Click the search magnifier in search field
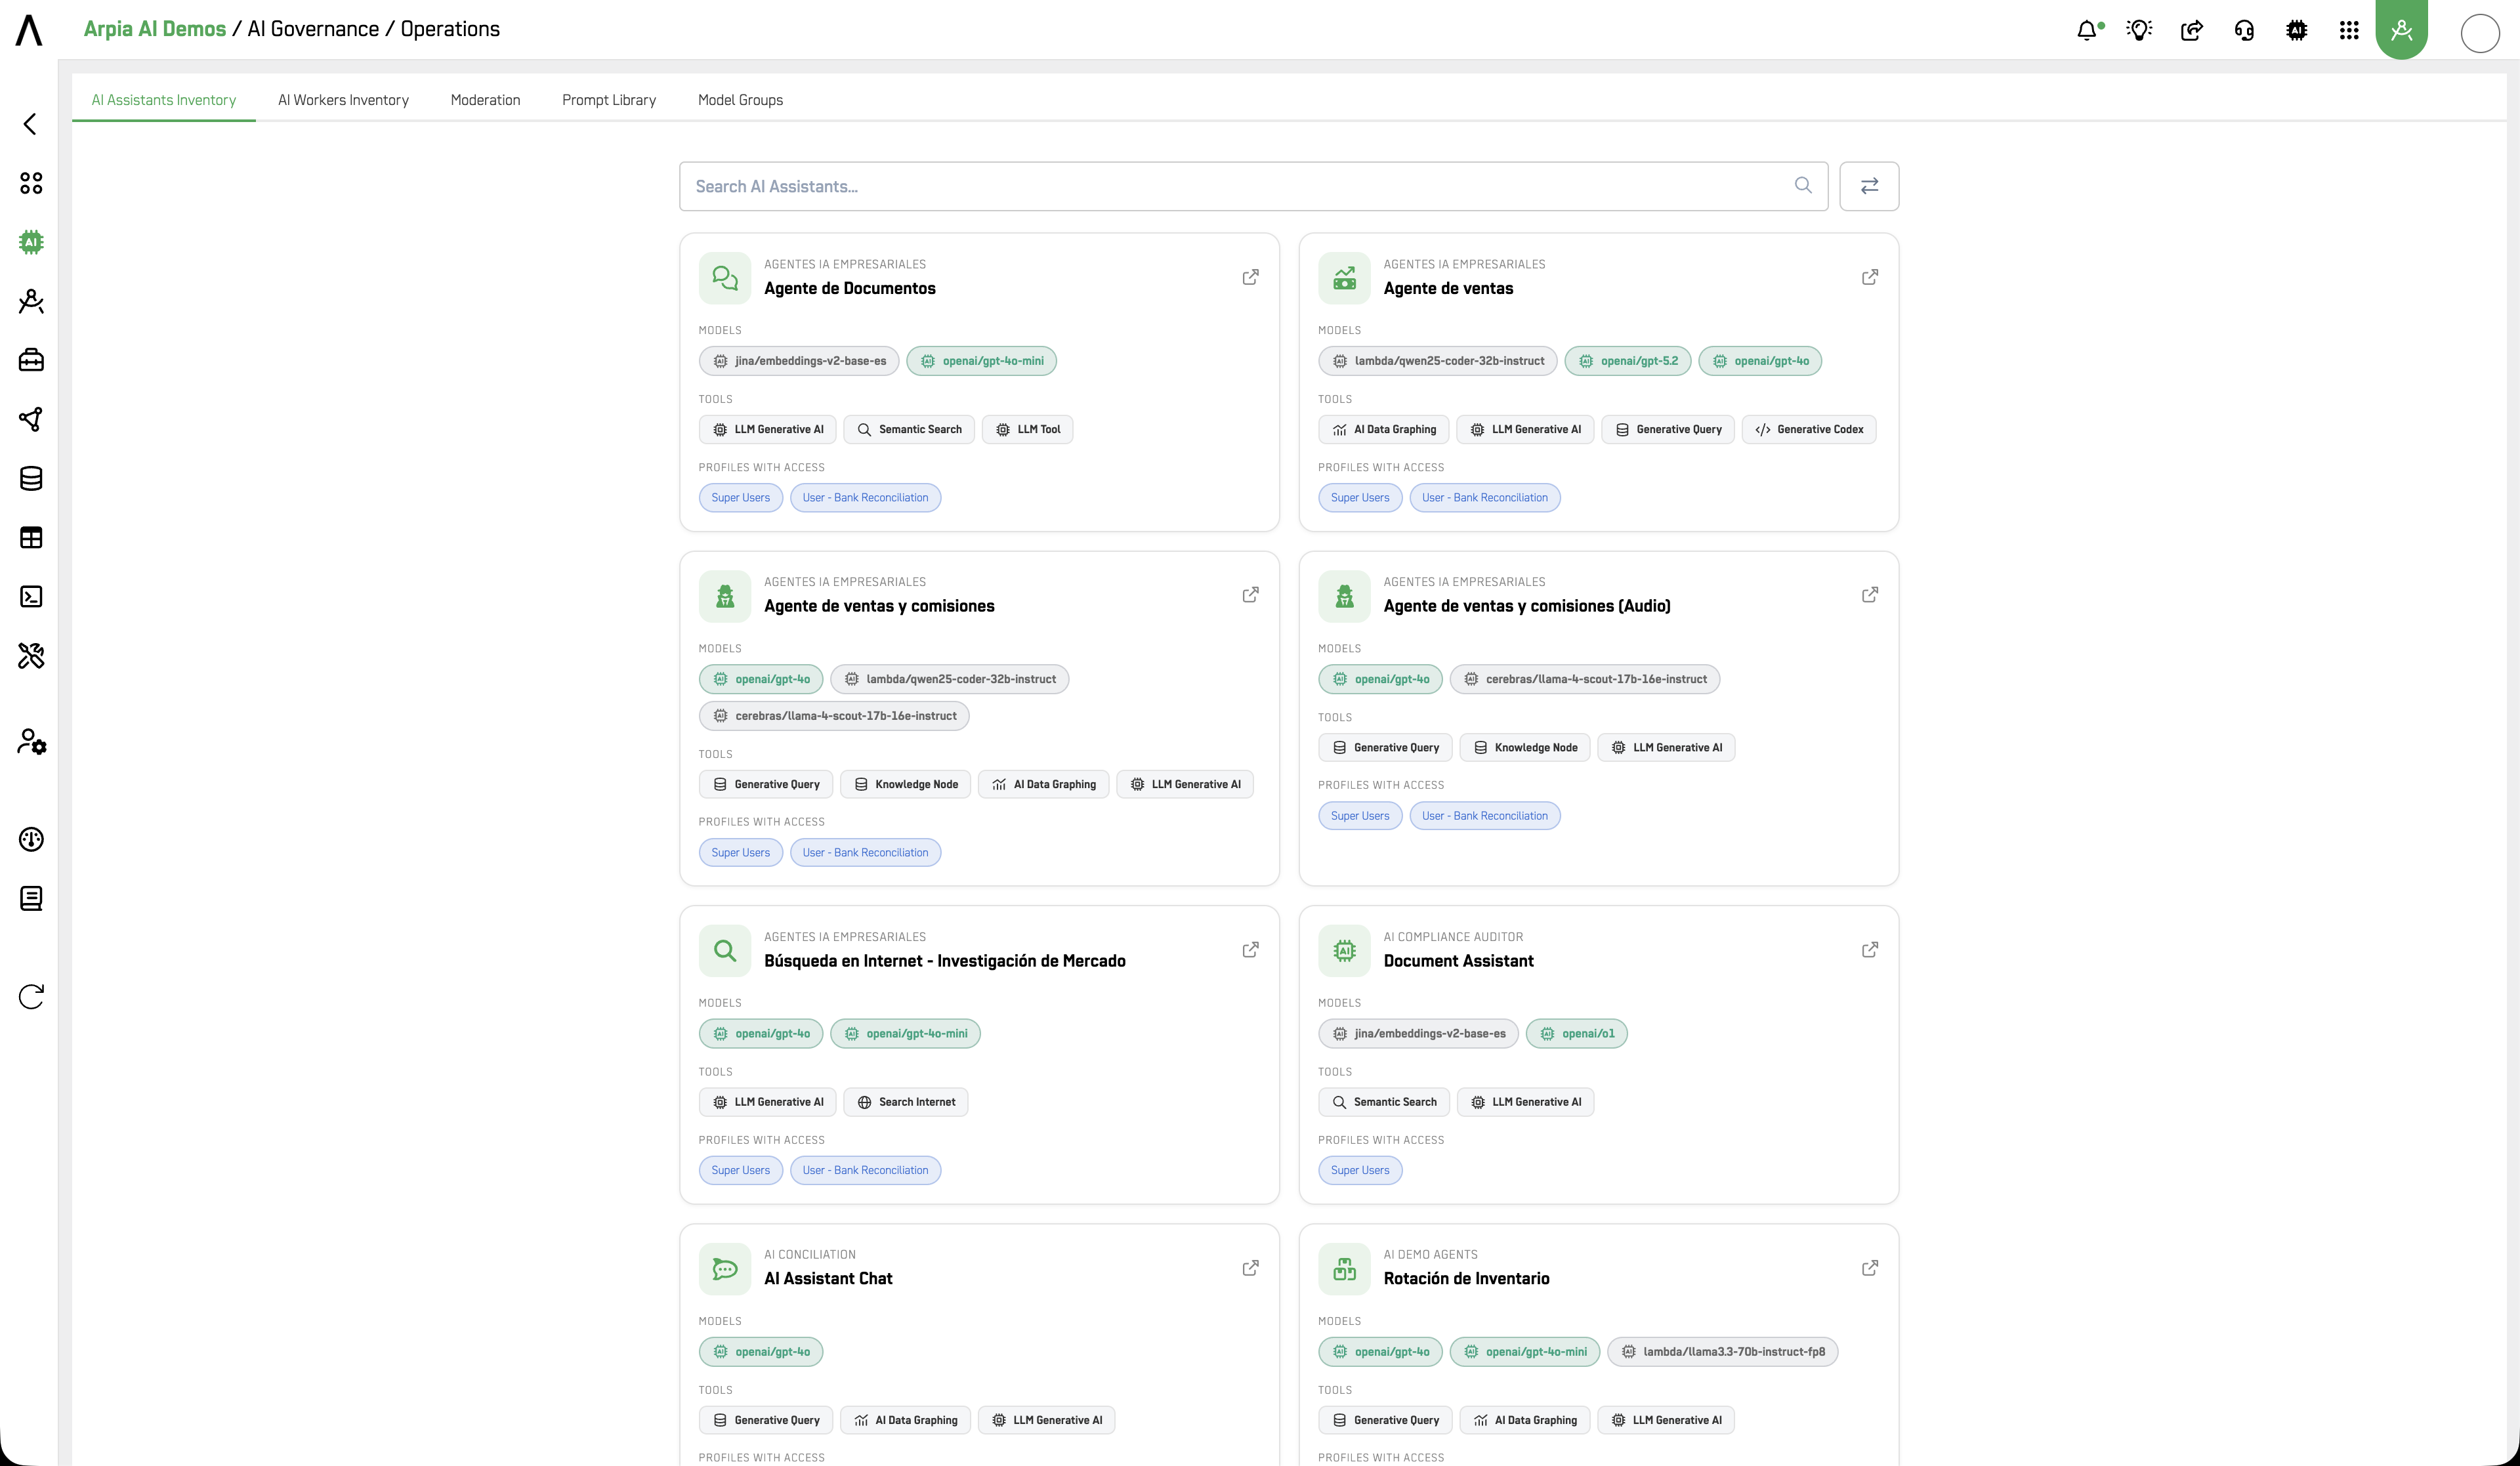This screenshot has height=1466, width=2520. tap(1803, 185)
